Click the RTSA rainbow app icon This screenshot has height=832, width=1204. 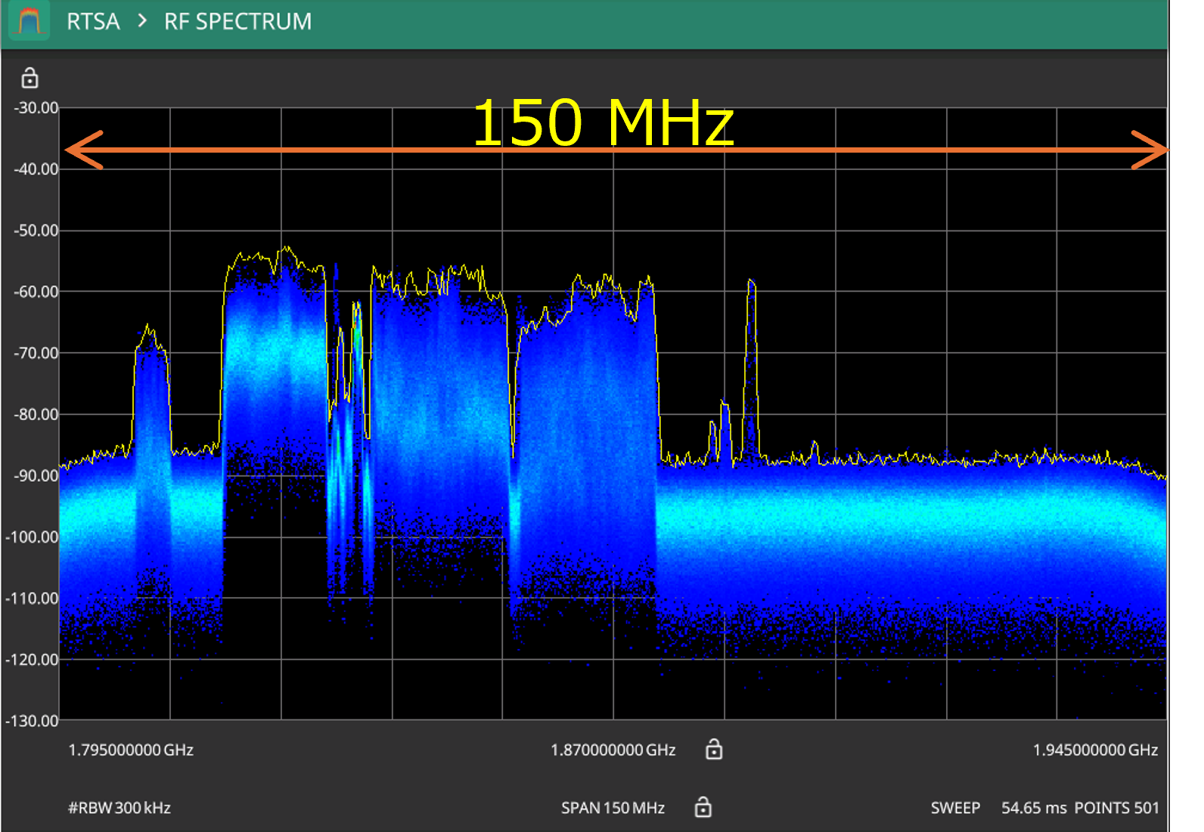point(29,21)
